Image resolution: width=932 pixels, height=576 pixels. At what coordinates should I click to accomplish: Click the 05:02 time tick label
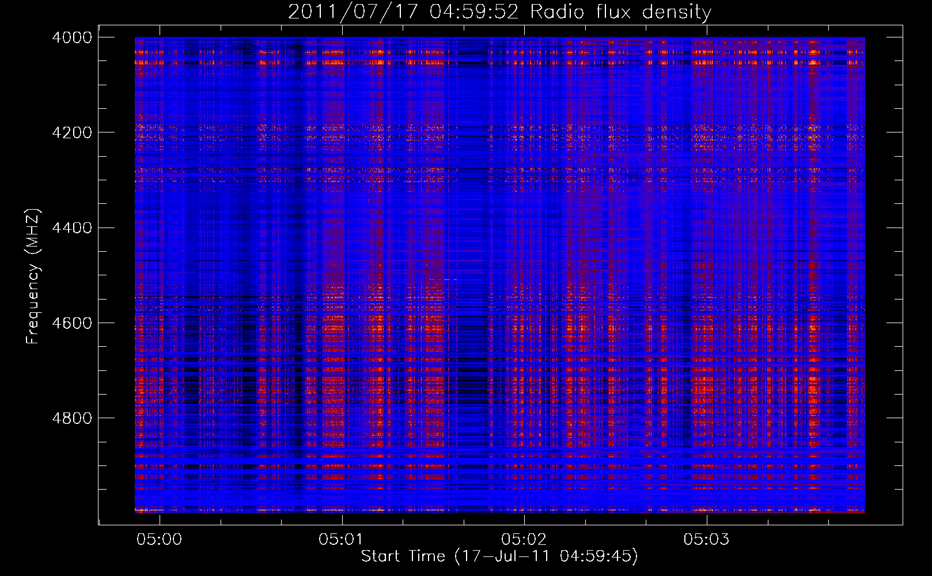pyautogui.click(x=524, y=540)
